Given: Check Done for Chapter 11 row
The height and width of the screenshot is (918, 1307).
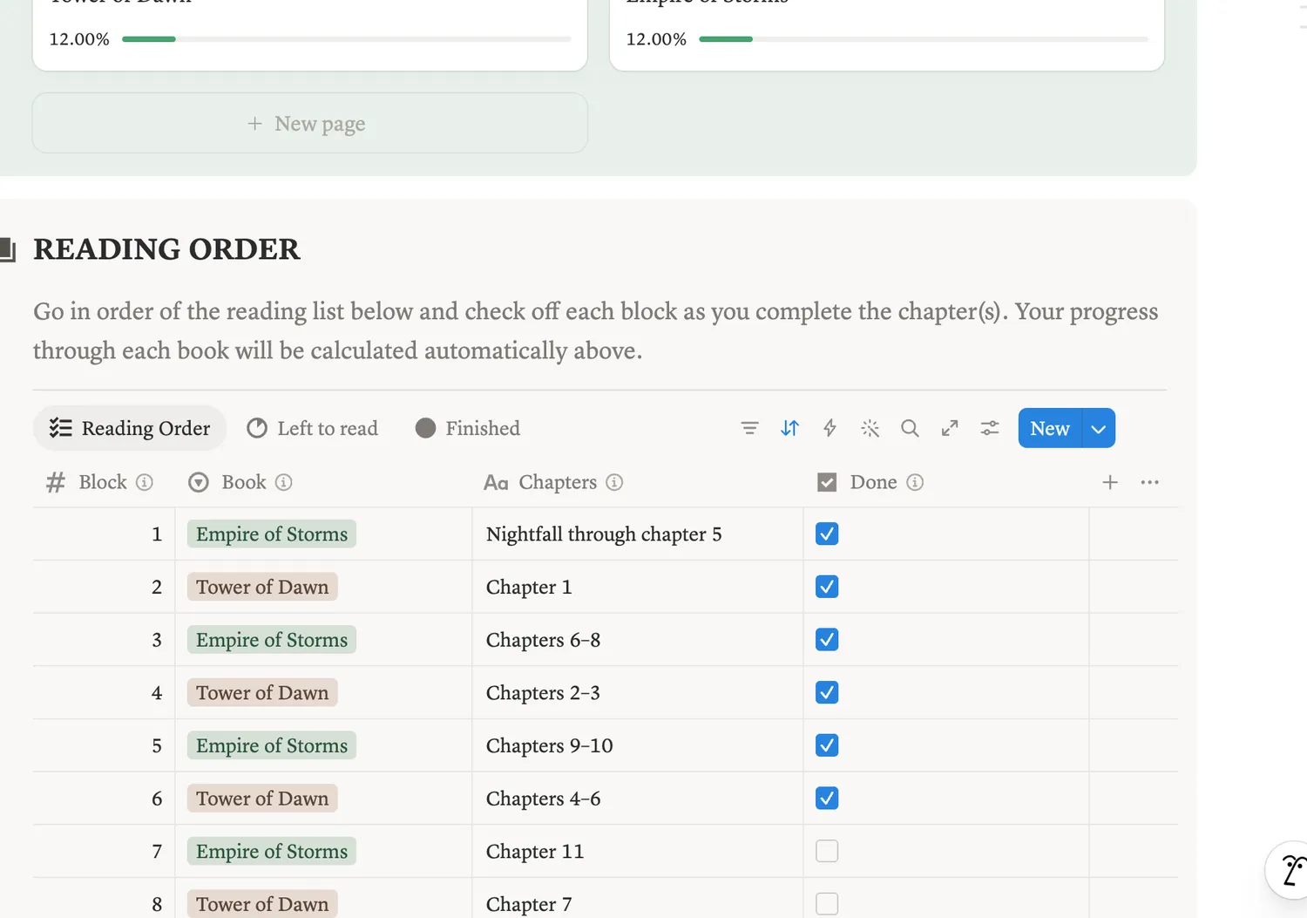Looking at the screenshot, I should (x=827, y=851).
